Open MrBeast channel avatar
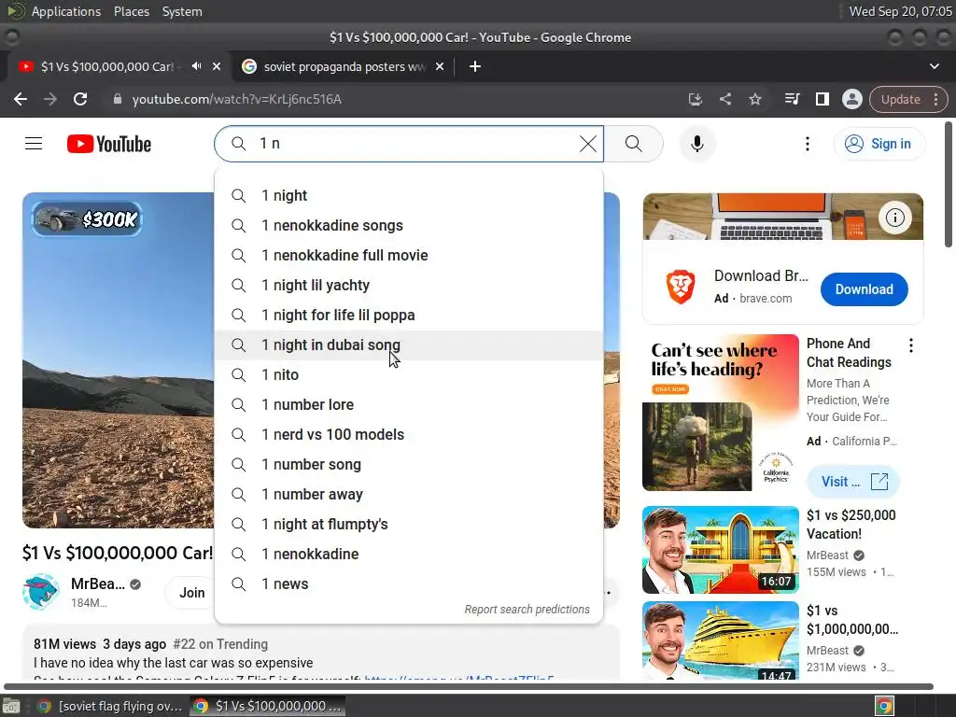The height and width of the screenshot is (717, 956). pos(40,592)
